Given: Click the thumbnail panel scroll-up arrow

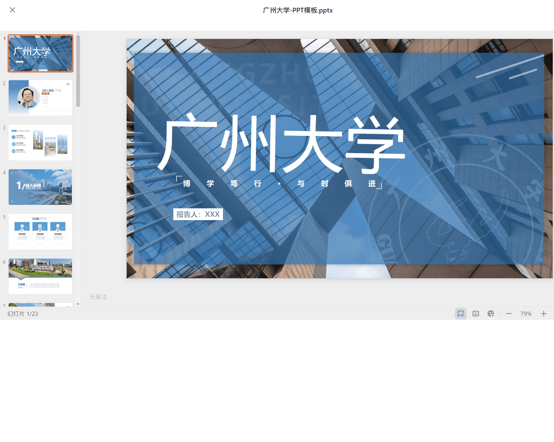Looking at the screenshot, I should [78, 33].
